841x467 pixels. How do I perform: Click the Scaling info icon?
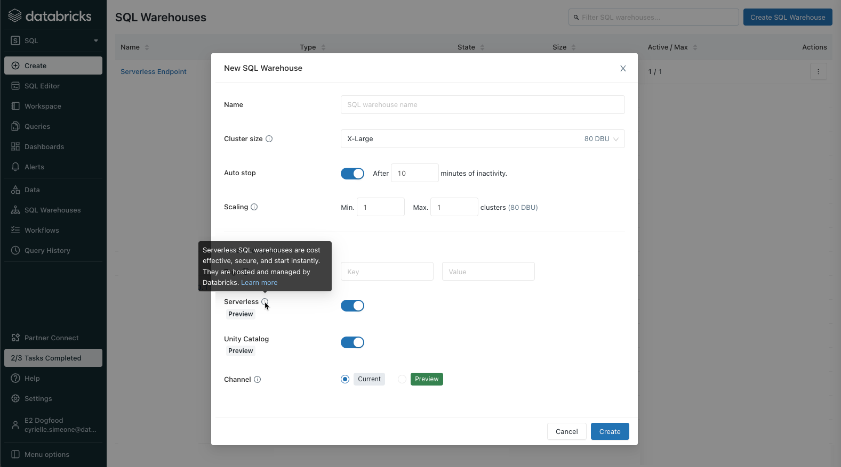pos(254,207)
